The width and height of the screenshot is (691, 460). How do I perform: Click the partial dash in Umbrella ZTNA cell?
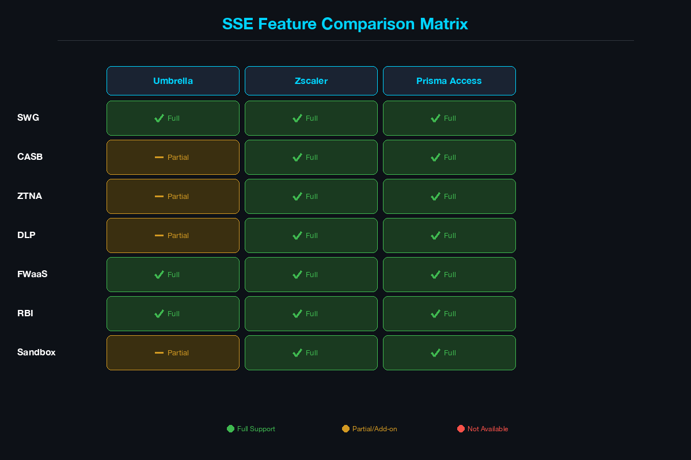pyautogui.click(x=160, y=196)
